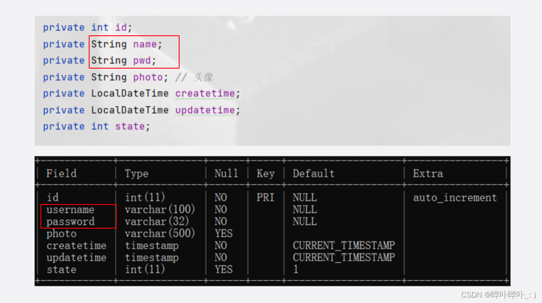The image size is (542, 303).
Task: Click 'LocalDateTime' on the updatetime code line
Action: point(130,110)
